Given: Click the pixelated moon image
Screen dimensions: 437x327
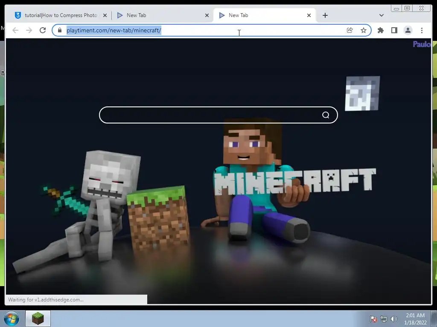Looking at the screenshot, I should (363, 93).
